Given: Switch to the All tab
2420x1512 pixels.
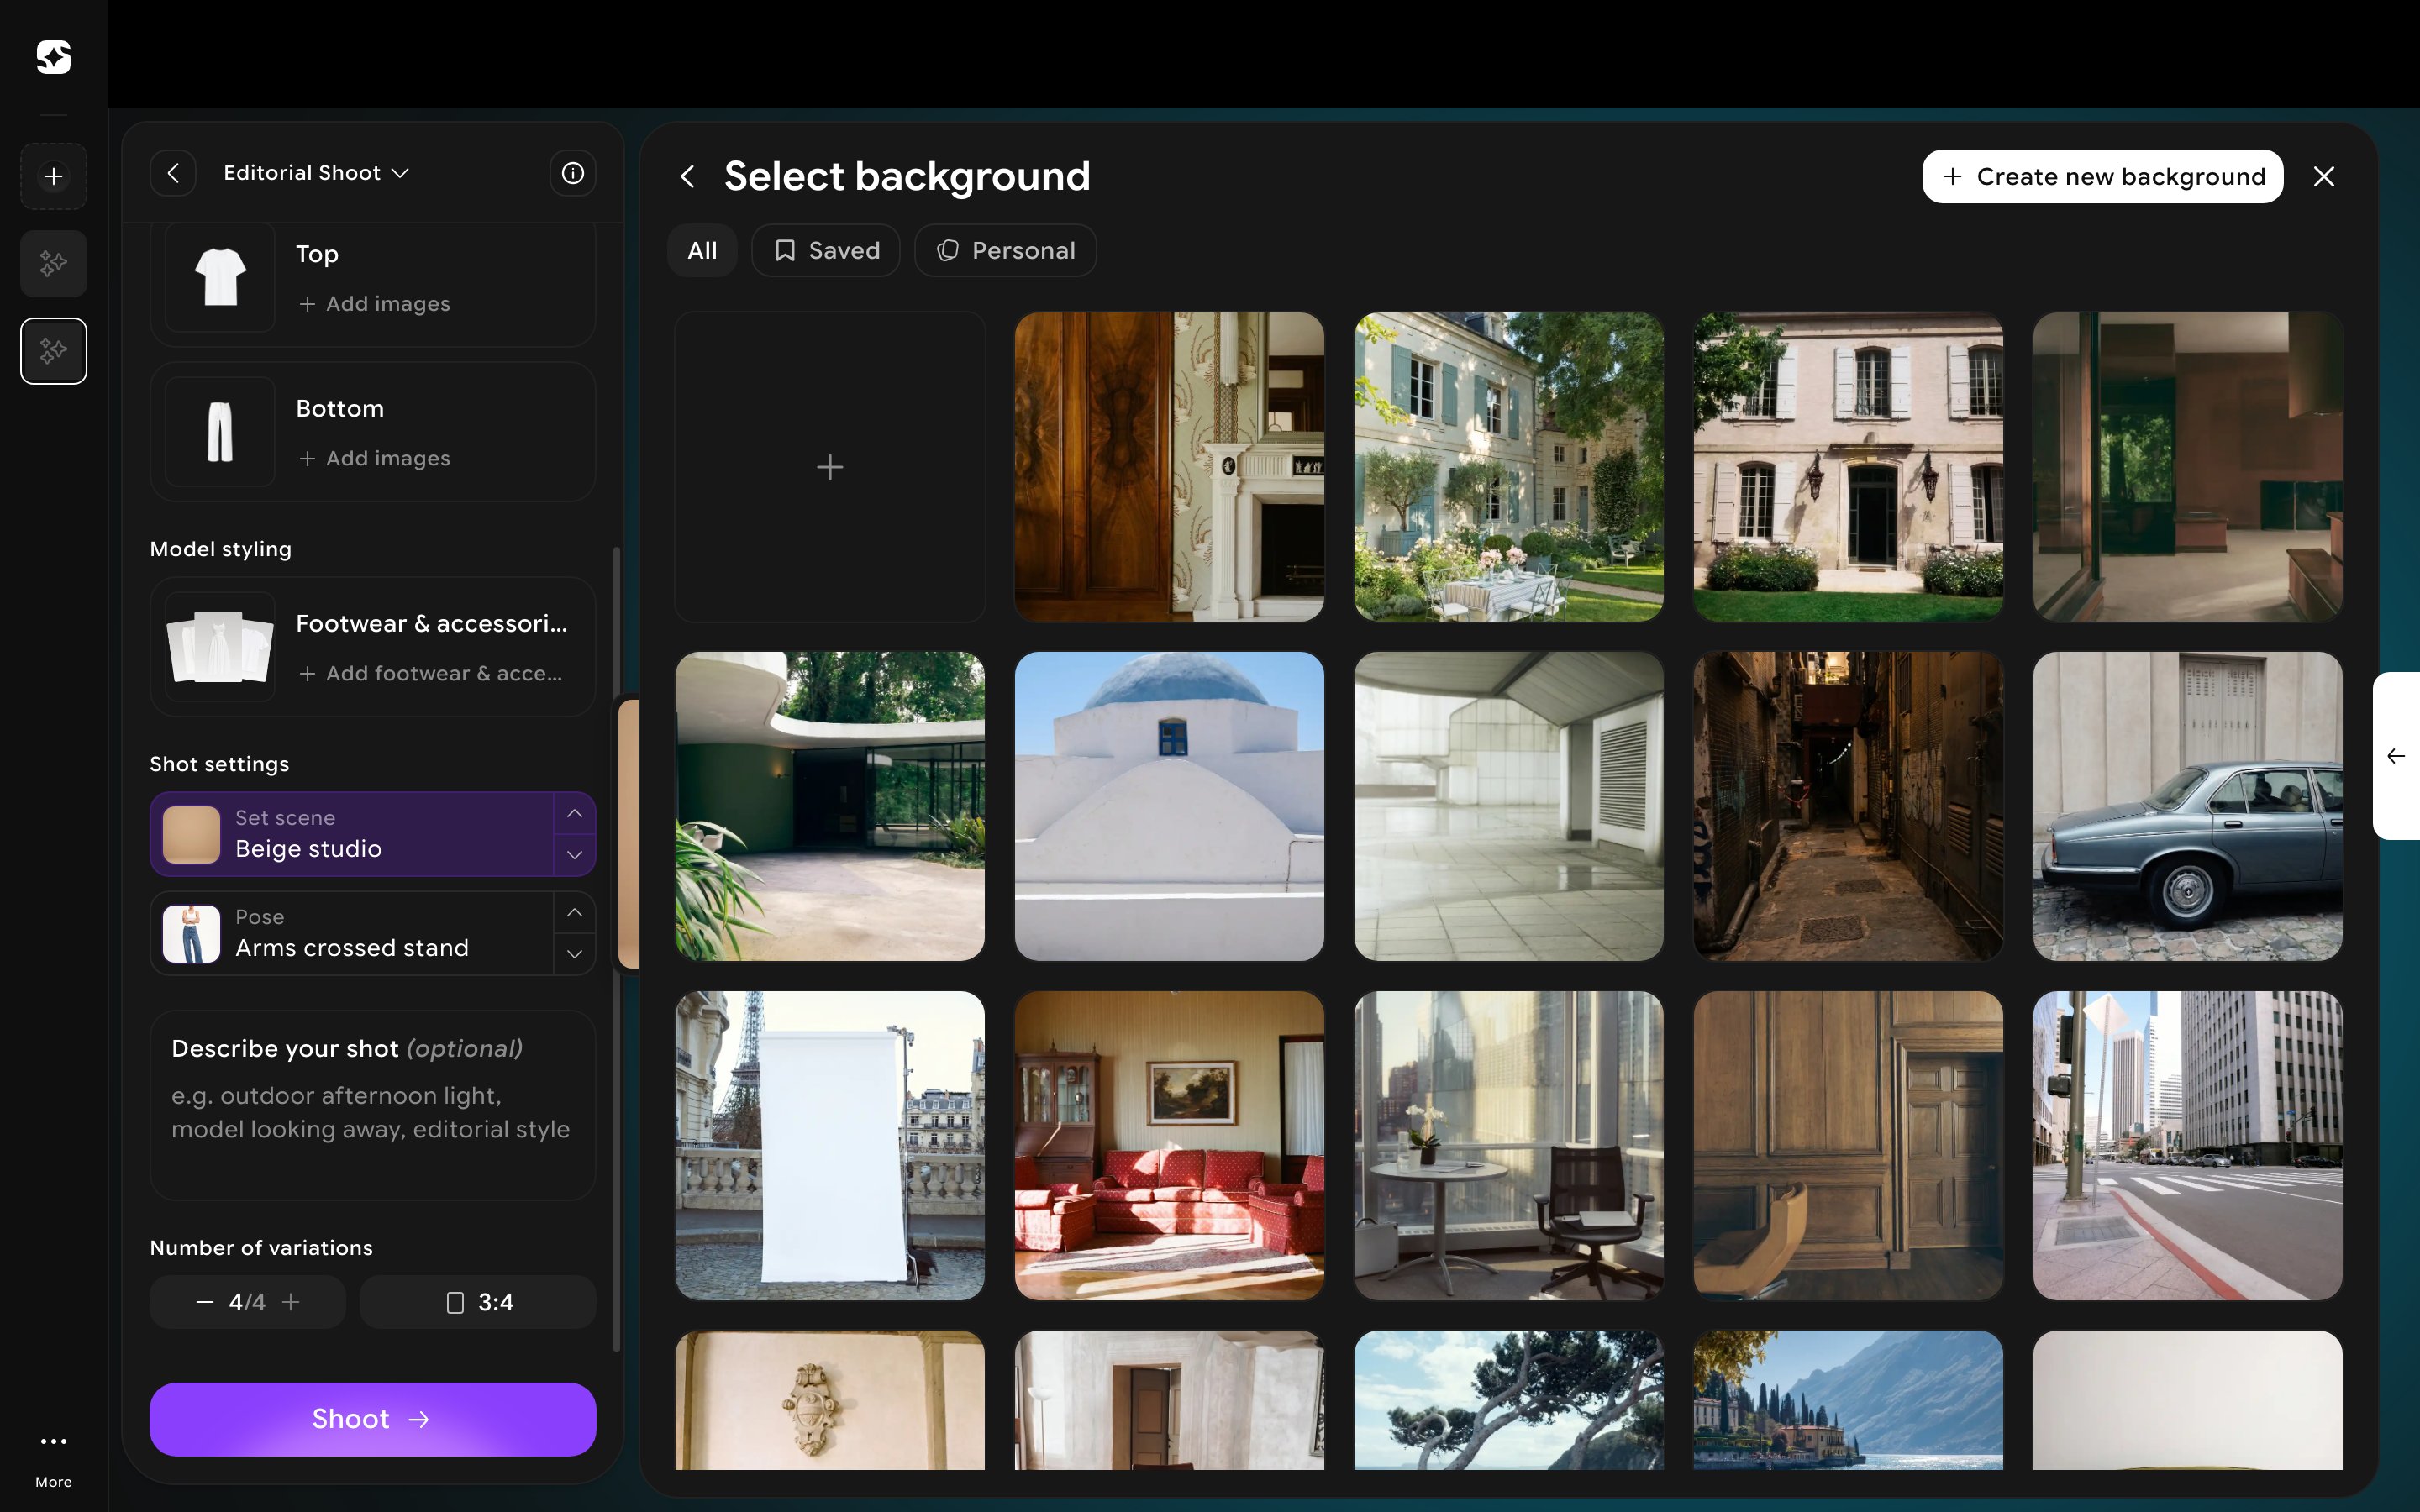Looking at the screenshot, I should coord(702,250).
